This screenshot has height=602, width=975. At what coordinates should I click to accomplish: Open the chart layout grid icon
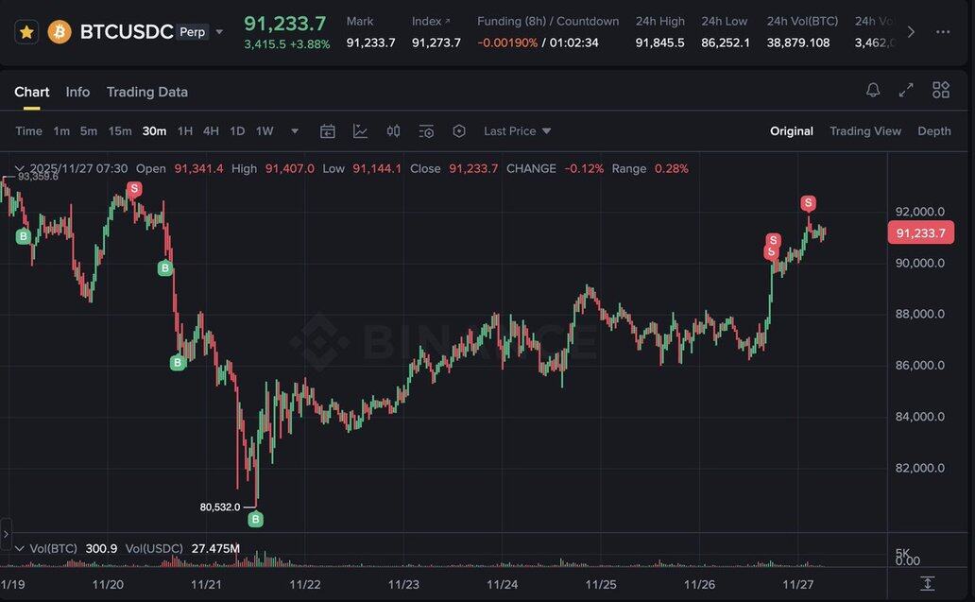pos(941,90)
